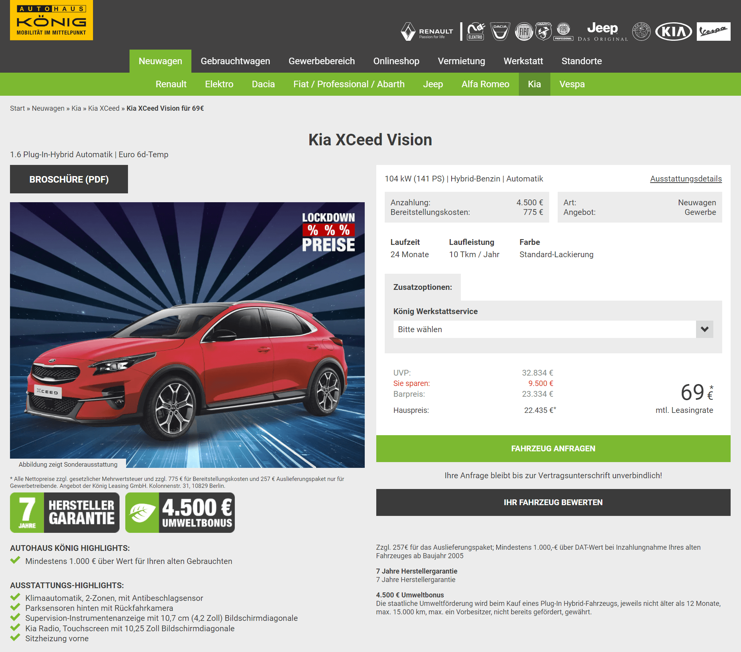This screenshot has width=741, height=652.
Task: Click the 7 Jahre Herstellergarantie badge
Action: pyautogui.click(x=65, y=513)
